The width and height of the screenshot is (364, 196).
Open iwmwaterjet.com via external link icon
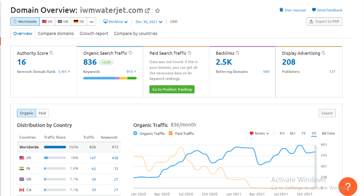point(147,10)
